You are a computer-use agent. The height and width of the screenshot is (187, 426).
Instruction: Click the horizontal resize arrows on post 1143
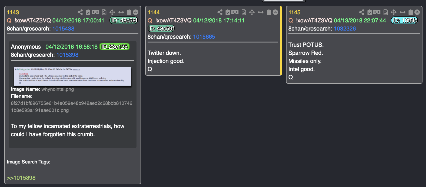pyautogui.click(x=121, y=12)
